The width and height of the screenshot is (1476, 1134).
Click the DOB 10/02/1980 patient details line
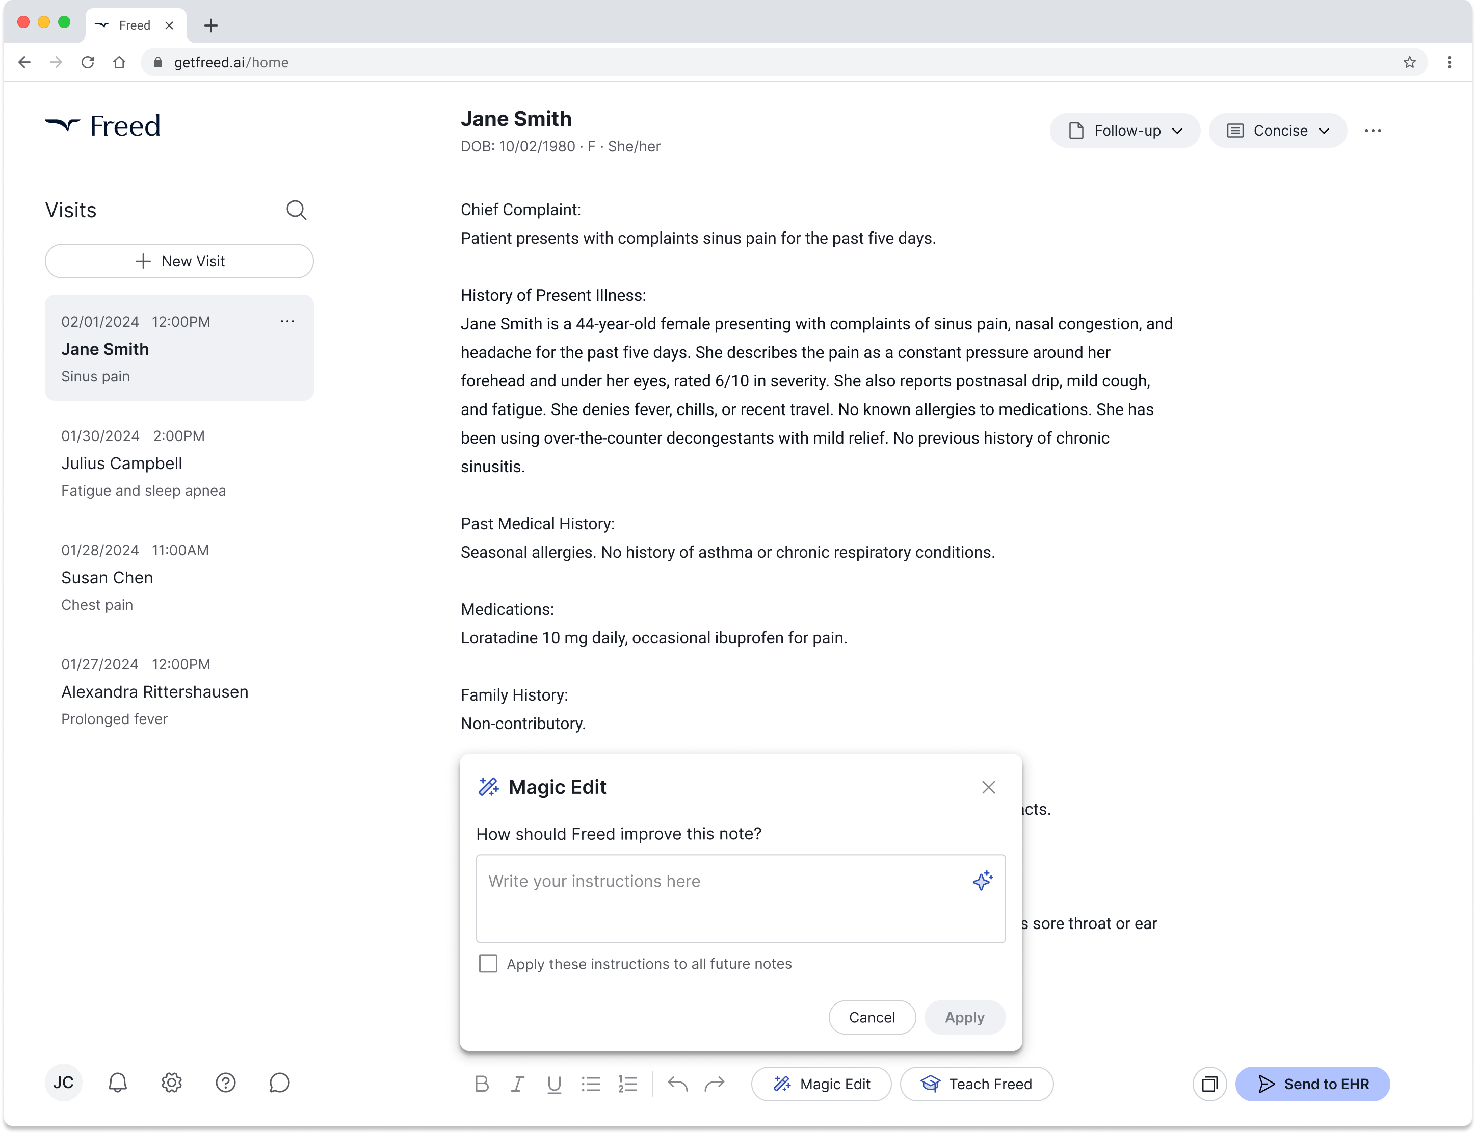[x=561, y=146]
